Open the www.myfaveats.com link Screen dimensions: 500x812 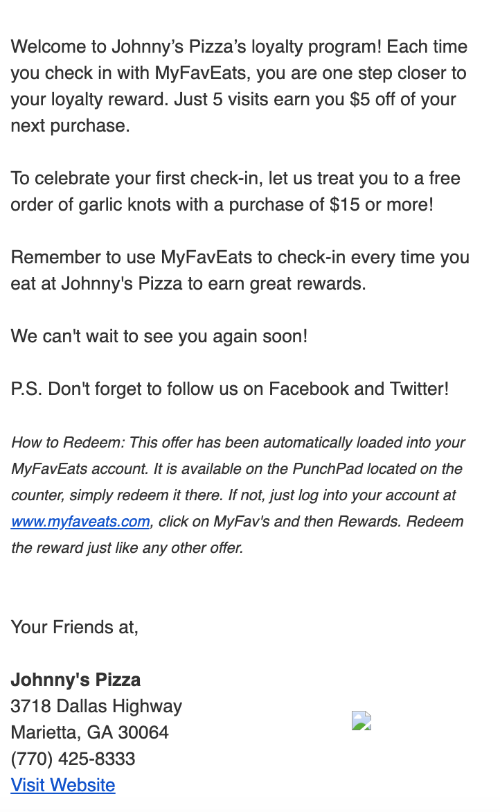(x=80, y=522)
